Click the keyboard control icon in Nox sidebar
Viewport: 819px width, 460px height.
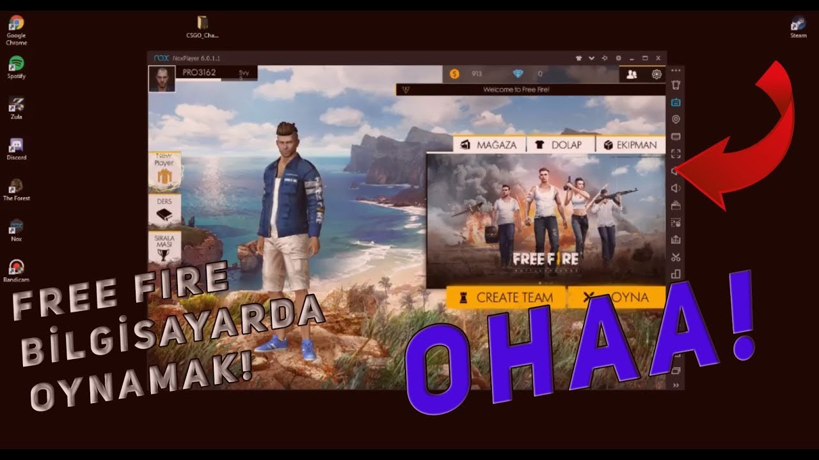676,102
